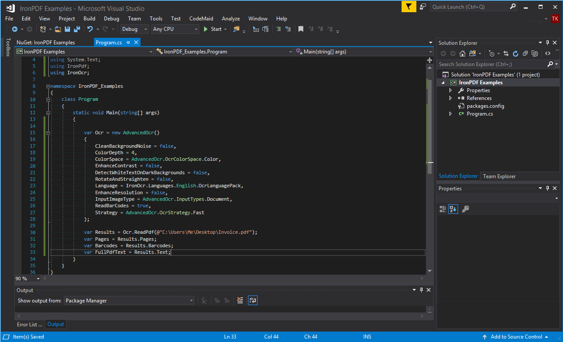Image resolution: width=563 pixels, height=342 pixels.
Task: Open the 90 % zoom level dropdown
Action: (x=28, y=279)
